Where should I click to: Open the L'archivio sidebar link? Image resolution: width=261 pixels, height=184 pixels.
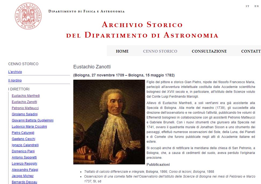coord(15,72)
